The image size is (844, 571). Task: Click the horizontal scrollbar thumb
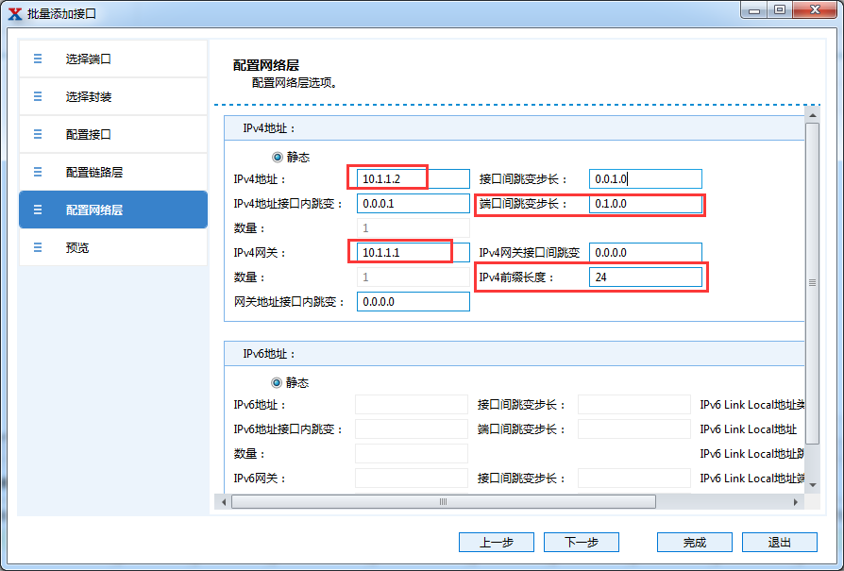tap(444, 502)
